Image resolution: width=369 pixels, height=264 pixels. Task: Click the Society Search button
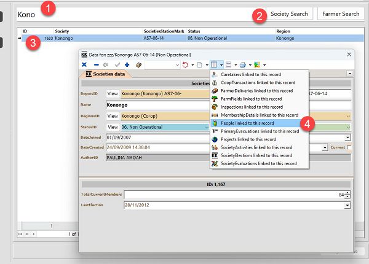point(289,14)
